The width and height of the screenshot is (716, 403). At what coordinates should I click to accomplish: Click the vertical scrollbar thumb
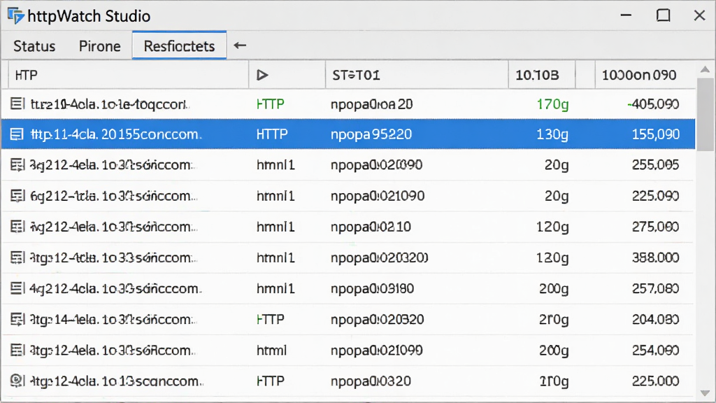[706, 114]
